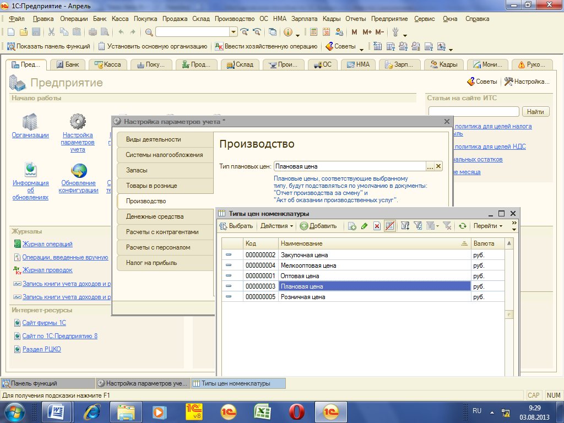This screenshot has height=423, width=564.
Task: Open the filter history dropdown icon
Action: pos(433,226)
